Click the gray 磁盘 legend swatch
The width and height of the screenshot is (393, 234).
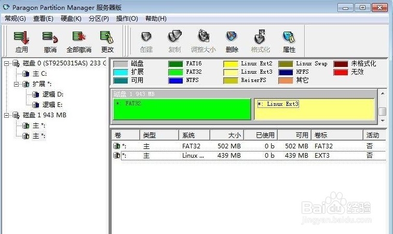(120, 64)
